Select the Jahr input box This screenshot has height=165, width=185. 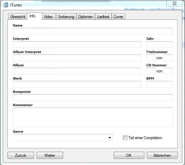(x=160, y=45)
